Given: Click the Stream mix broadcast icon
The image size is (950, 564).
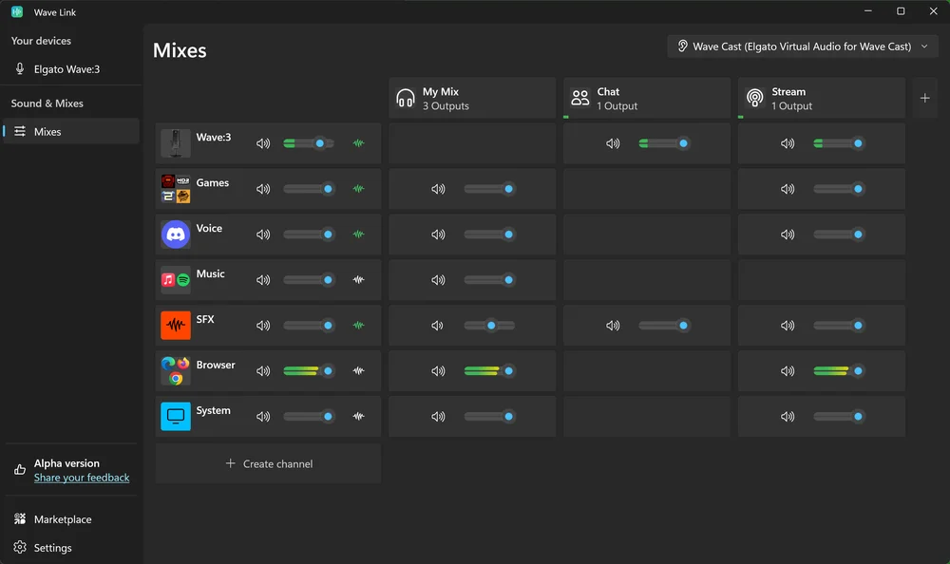Looking at the screenshot, I should click(755, 99).
